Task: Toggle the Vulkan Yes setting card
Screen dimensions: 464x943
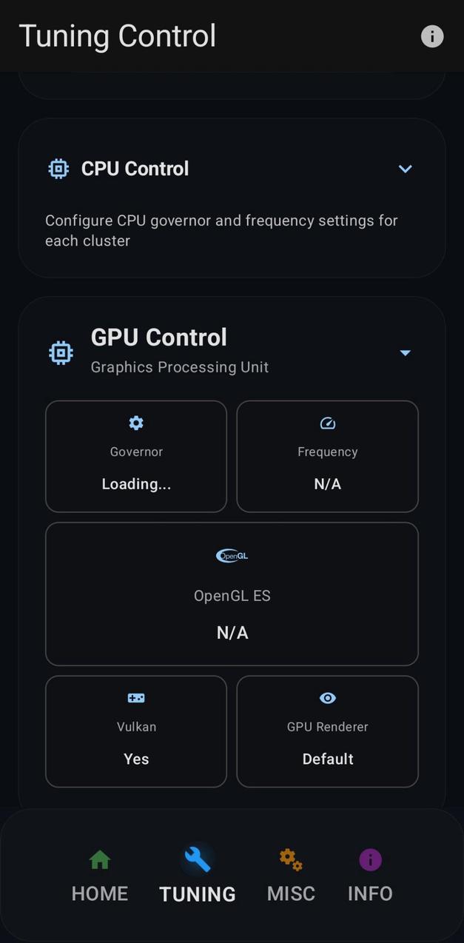Action: (135, 731)
